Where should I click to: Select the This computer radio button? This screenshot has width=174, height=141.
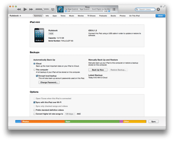click(x=34, y=70)
